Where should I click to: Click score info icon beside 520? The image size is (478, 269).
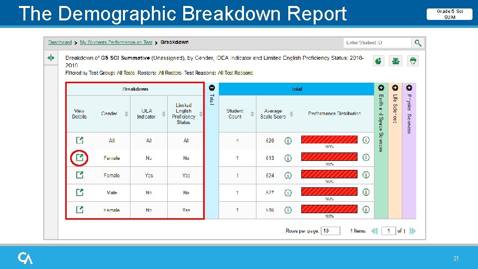[288, 140]
